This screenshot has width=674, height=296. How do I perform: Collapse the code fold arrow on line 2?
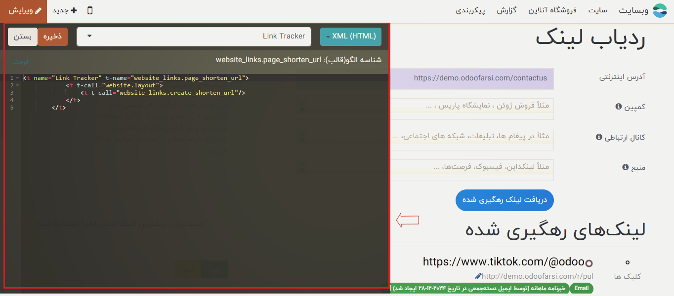17,85
